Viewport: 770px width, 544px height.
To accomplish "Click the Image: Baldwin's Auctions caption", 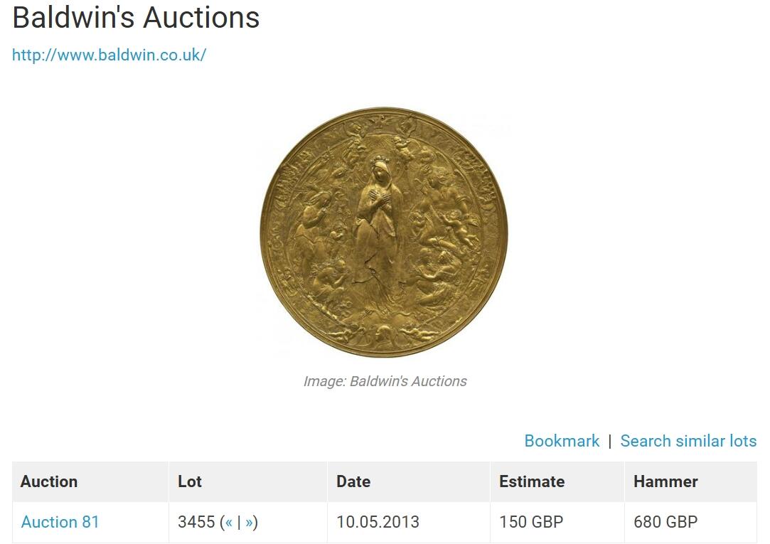I will 385,381.
